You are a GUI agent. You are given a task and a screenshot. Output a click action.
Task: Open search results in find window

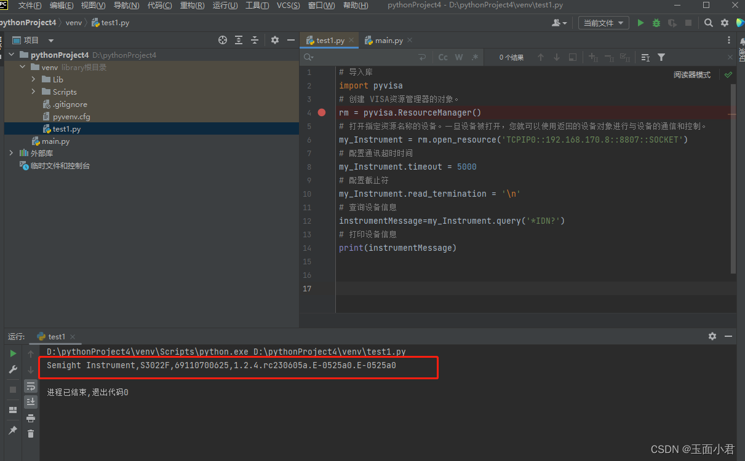pyautogui.click(x=573, y=57)
